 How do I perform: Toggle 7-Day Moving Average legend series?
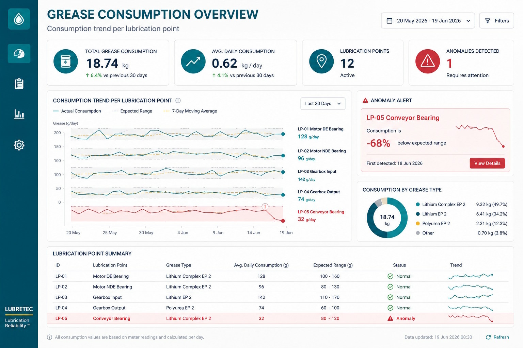(190, 111)
